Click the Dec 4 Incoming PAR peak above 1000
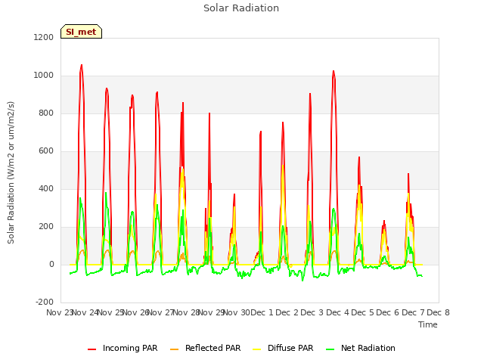Viewport: 484px width, 363px height. 334,71
